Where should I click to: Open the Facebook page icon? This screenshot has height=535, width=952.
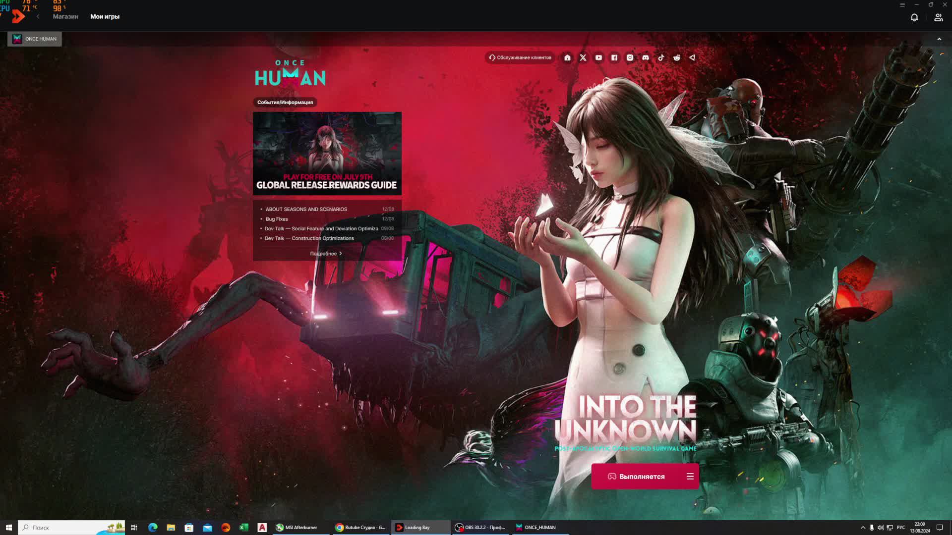pyautogui.click(x=614, y=57)
